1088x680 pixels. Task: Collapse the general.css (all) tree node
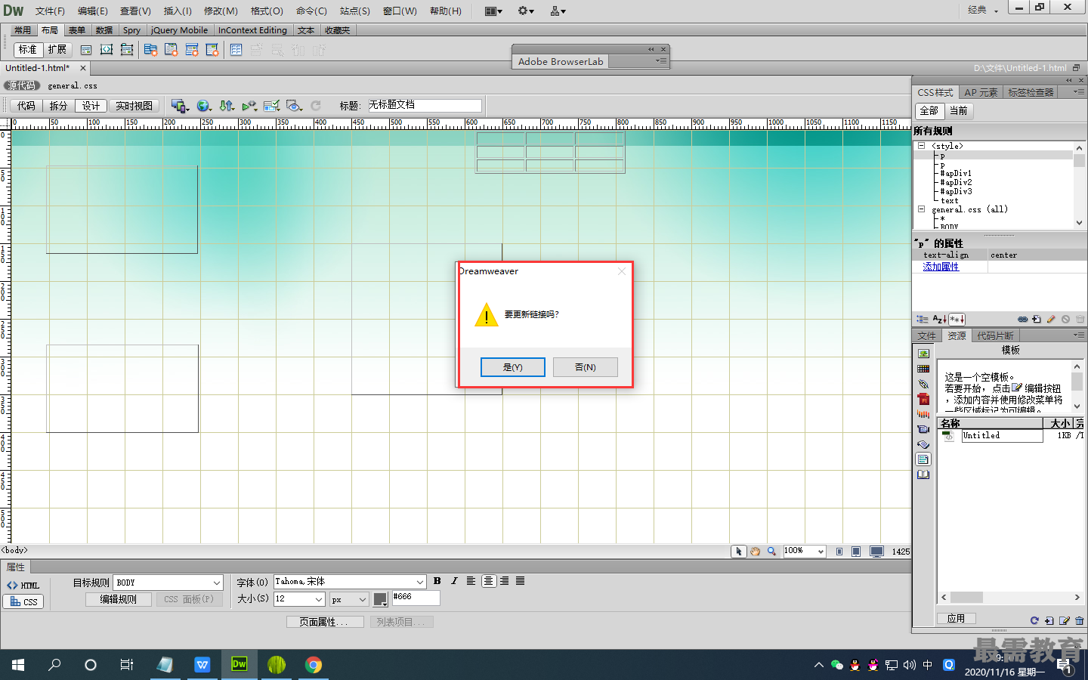tap(921, 209)
